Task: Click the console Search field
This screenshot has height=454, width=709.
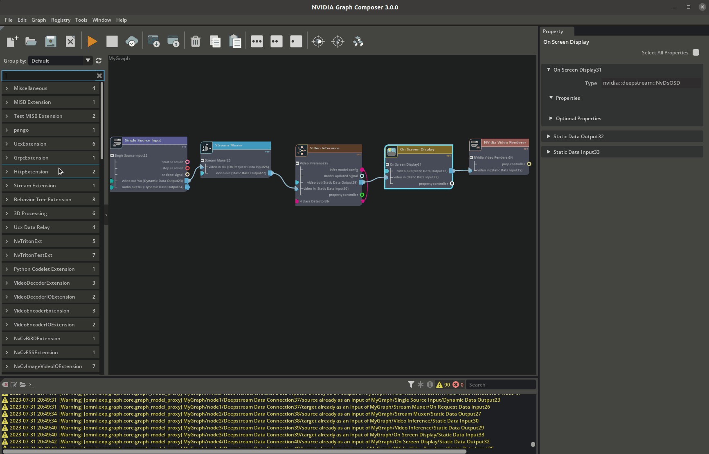Action: click(x=501, y=384)
